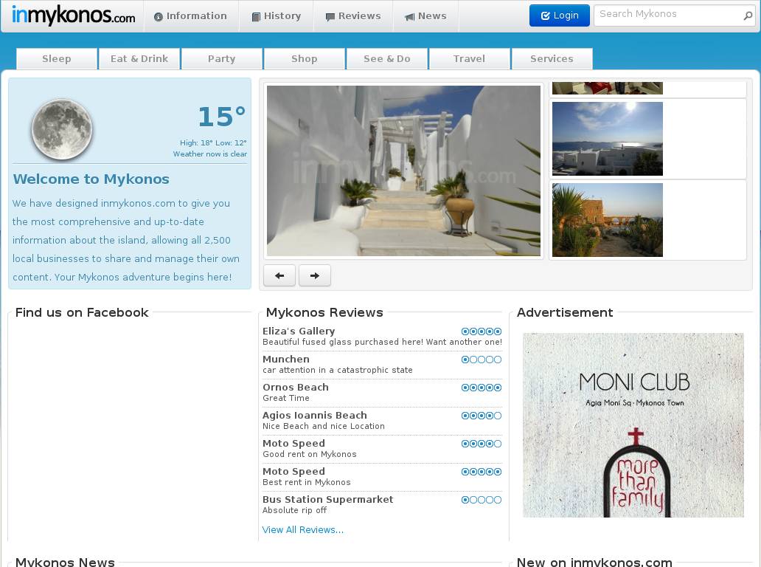Click the search magnifier icon

coord(748,16)
